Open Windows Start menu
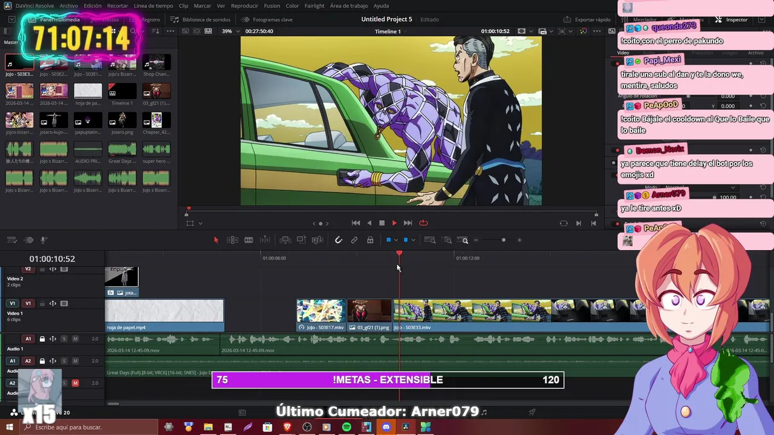774x435 pixels. coord(9,427)
